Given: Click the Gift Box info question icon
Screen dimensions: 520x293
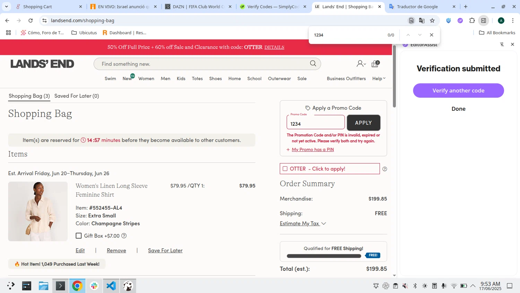Looking at the screenshot, I should click(124, 236).
